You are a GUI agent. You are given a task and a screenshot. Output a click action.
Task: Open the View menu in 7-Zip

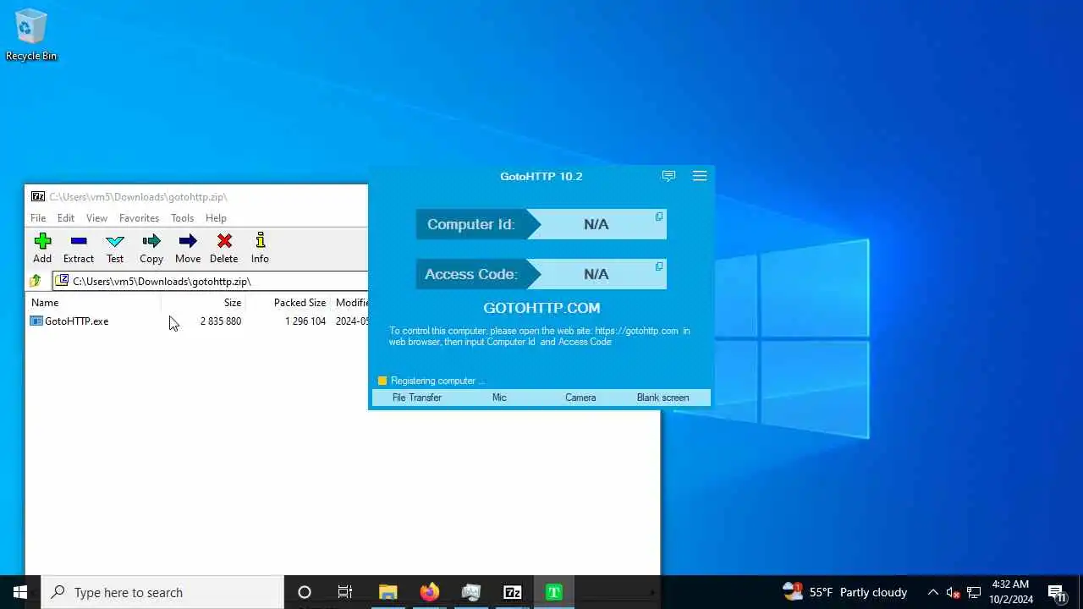tap(97, 218)
